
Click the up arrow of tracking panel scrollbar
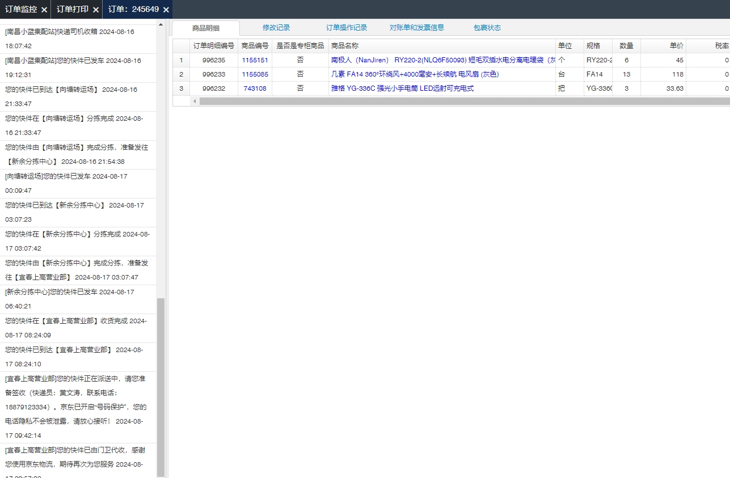pos(161,24)
